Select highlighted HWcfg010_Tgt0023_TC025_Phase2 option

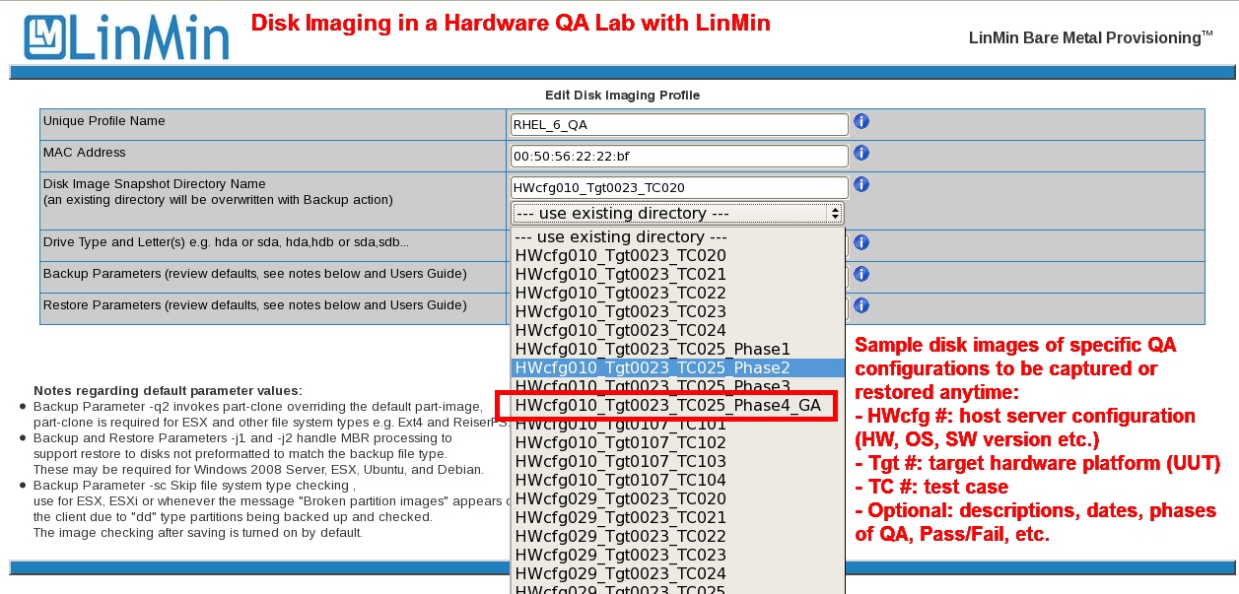pos(677,367)
